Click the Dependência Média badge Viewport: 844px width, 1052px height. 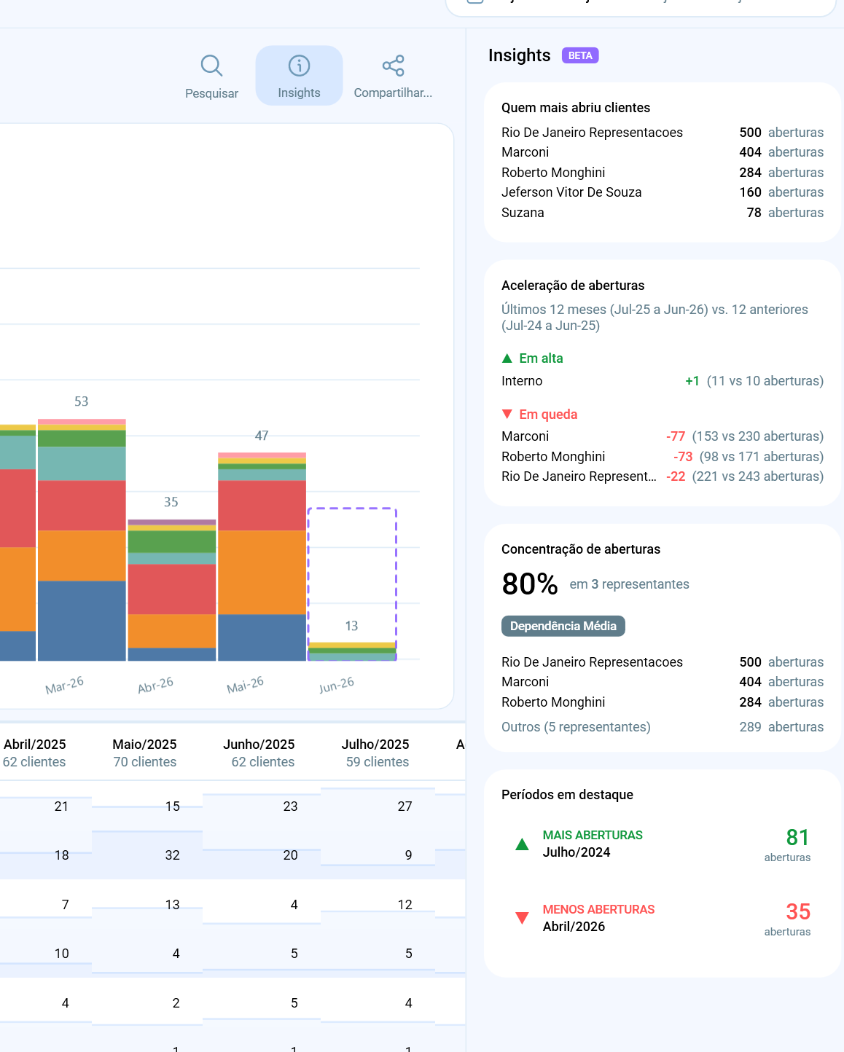(563, 626)
